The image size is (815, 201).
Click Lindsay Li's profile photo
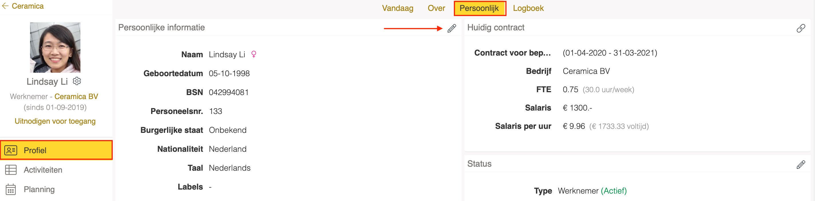[x=55, y=48]
